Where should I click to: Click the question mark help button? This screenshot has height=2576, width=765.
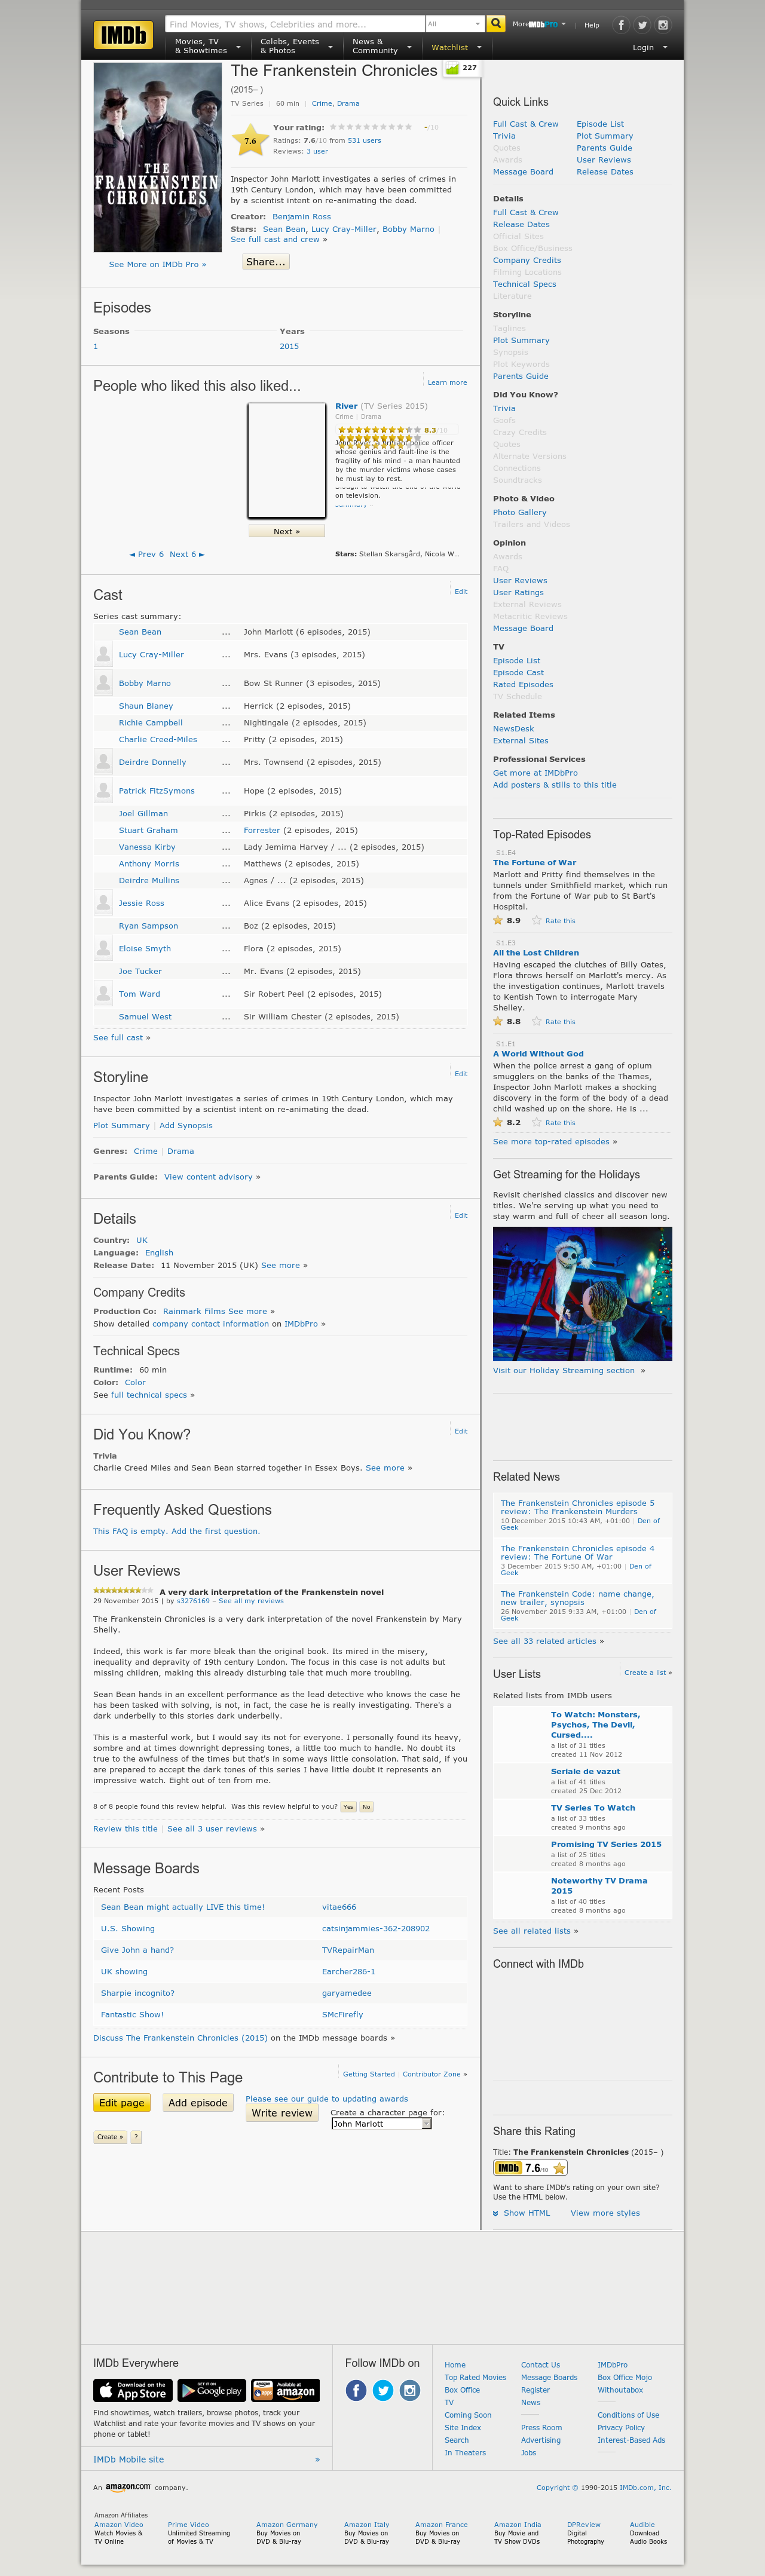click(136, 2137)
